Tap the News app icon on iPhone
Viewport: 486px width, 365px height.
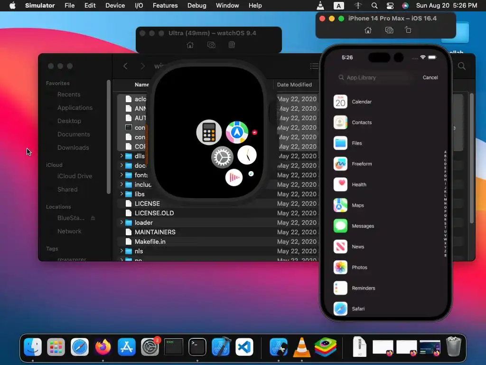(x=340, y=247)
